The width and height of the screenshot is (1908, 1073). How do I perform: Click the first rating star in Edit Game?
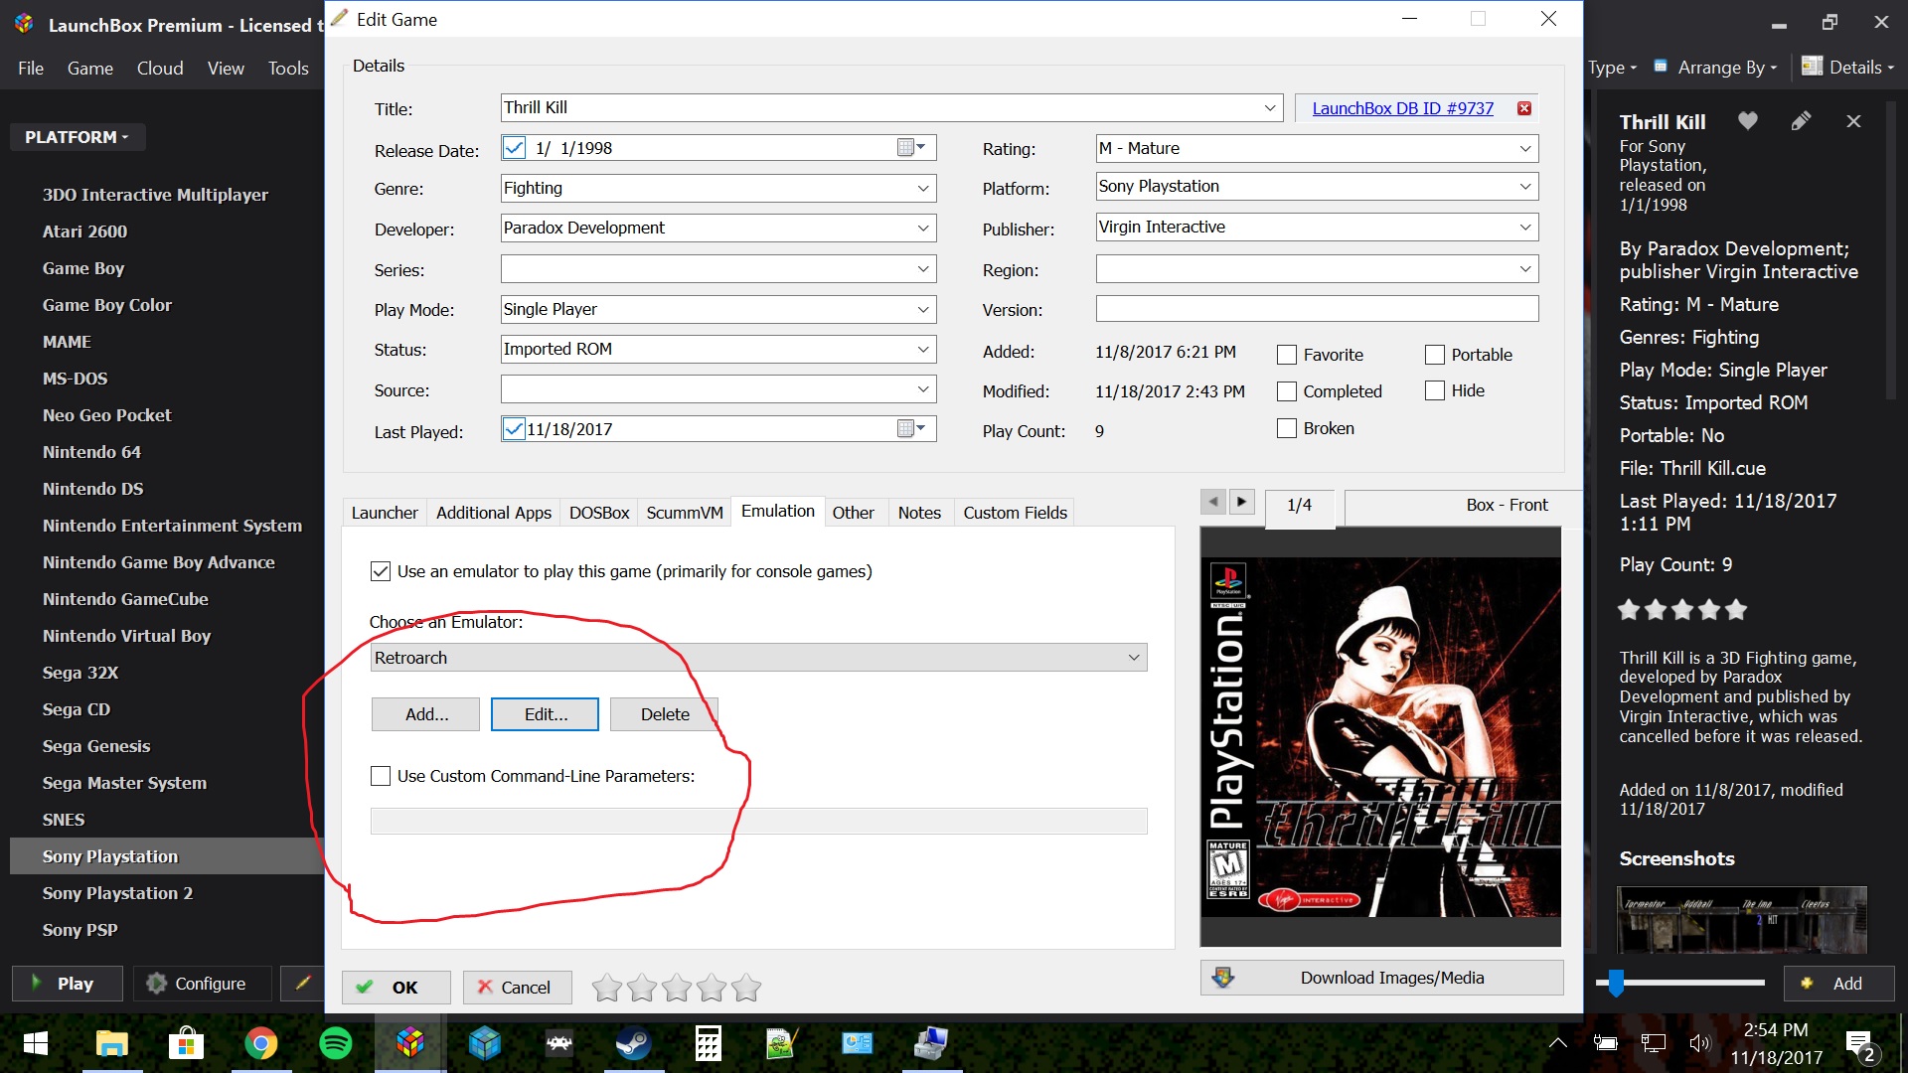click(x=607, y=988)
